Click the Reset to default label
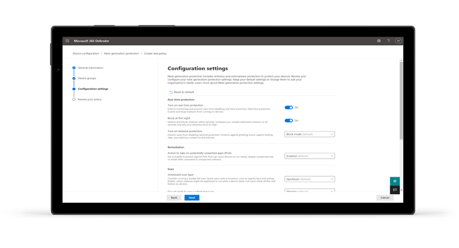The height and width of the screenshot is (248, 459). pos(184,92)
